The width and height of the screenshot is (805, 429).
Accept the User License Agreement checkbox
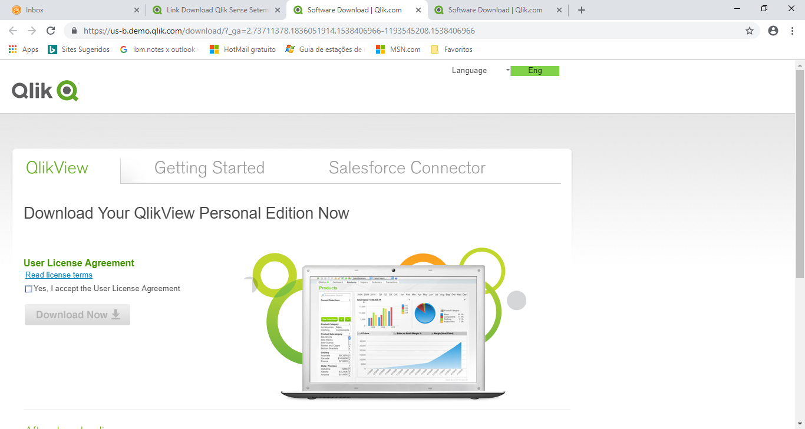(28, 289)
